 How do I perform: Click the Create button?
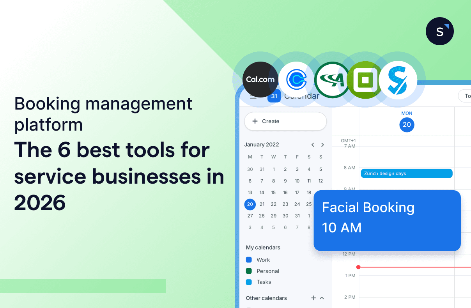(285, 121)
